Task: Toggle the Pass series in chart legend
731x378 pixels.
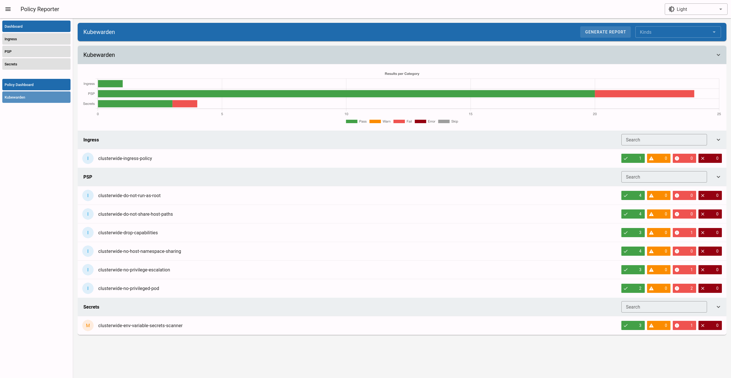Action: 356,121
